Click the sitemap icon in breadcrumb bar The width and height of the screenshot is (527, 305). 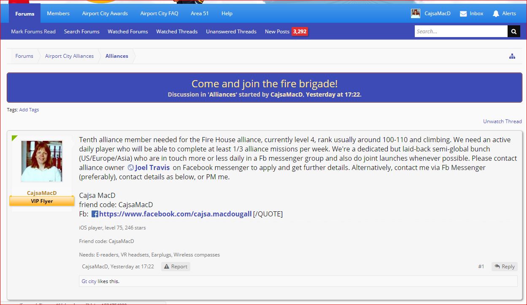(x=512, y=56)
